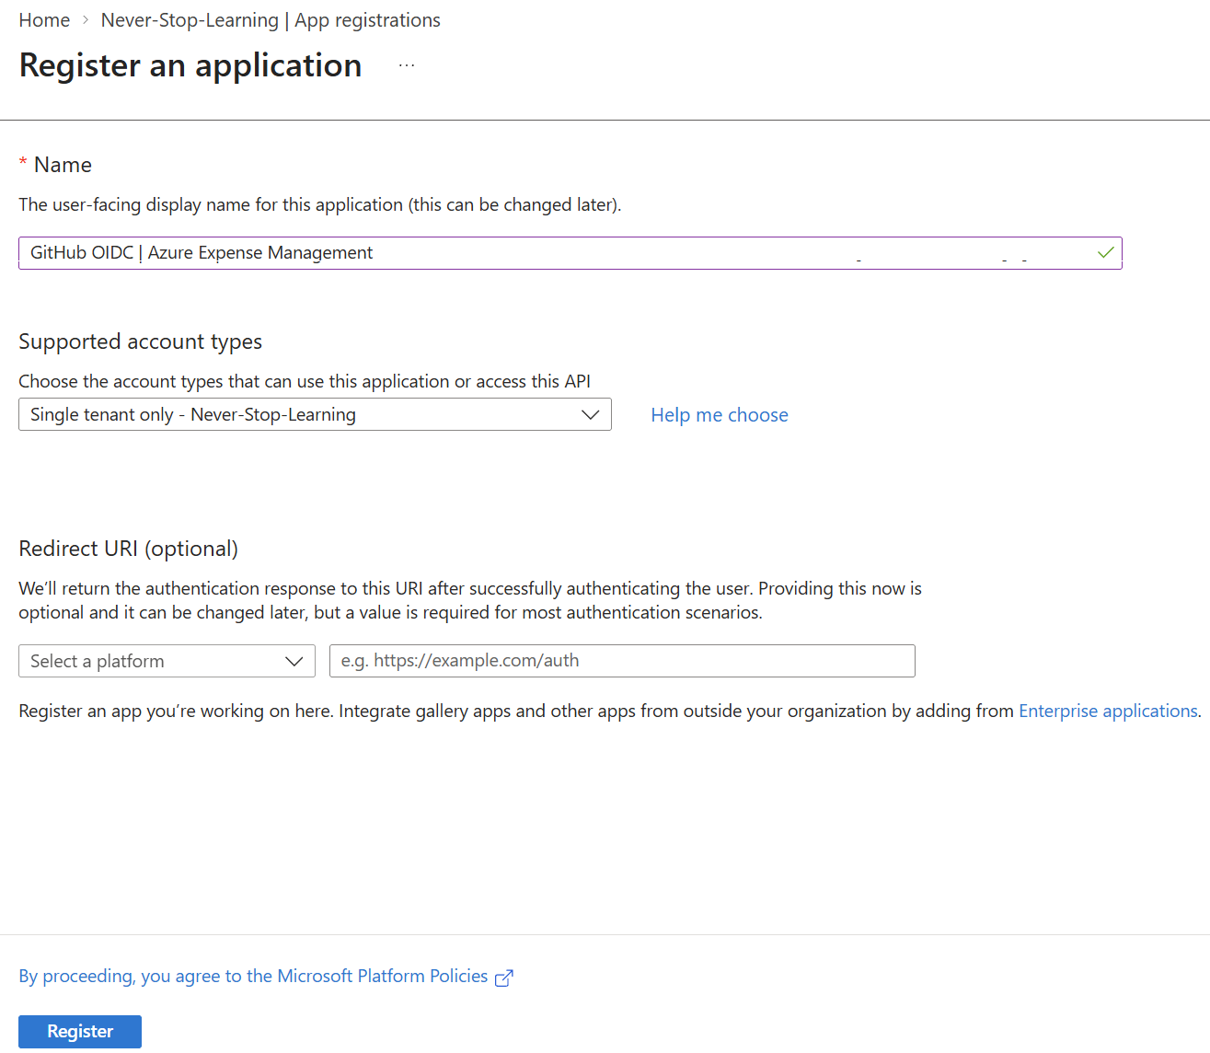Click the "Register an application" page title
This screenshot has height=1053, width=1210.
click(x=190, y=65)
